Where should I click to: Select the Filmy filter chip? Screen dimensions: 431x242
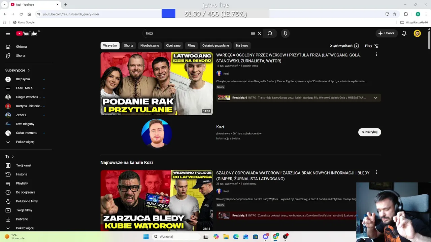point(192,46)
